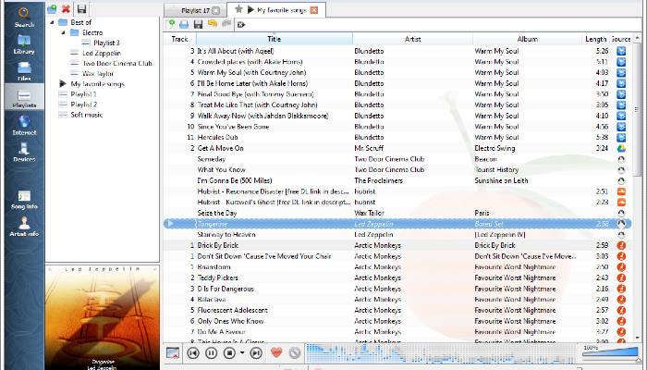Seek within the moodbar track progress
This screenshot has height=370, width=647.
442,353
